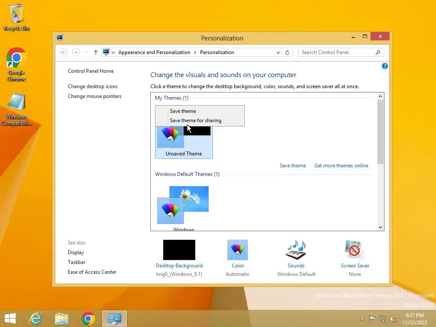Viewport: 436px width, 327px height.
Task: Click the Personalization breadcrumb
Action: click(x=217, y=52)
